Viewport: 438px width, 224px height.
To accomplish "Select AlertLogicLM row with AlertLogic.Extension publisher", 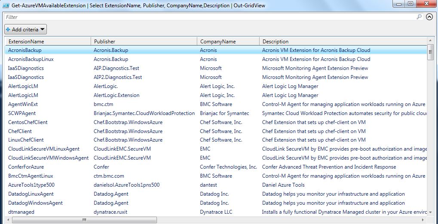I will [x=216, y=95].
